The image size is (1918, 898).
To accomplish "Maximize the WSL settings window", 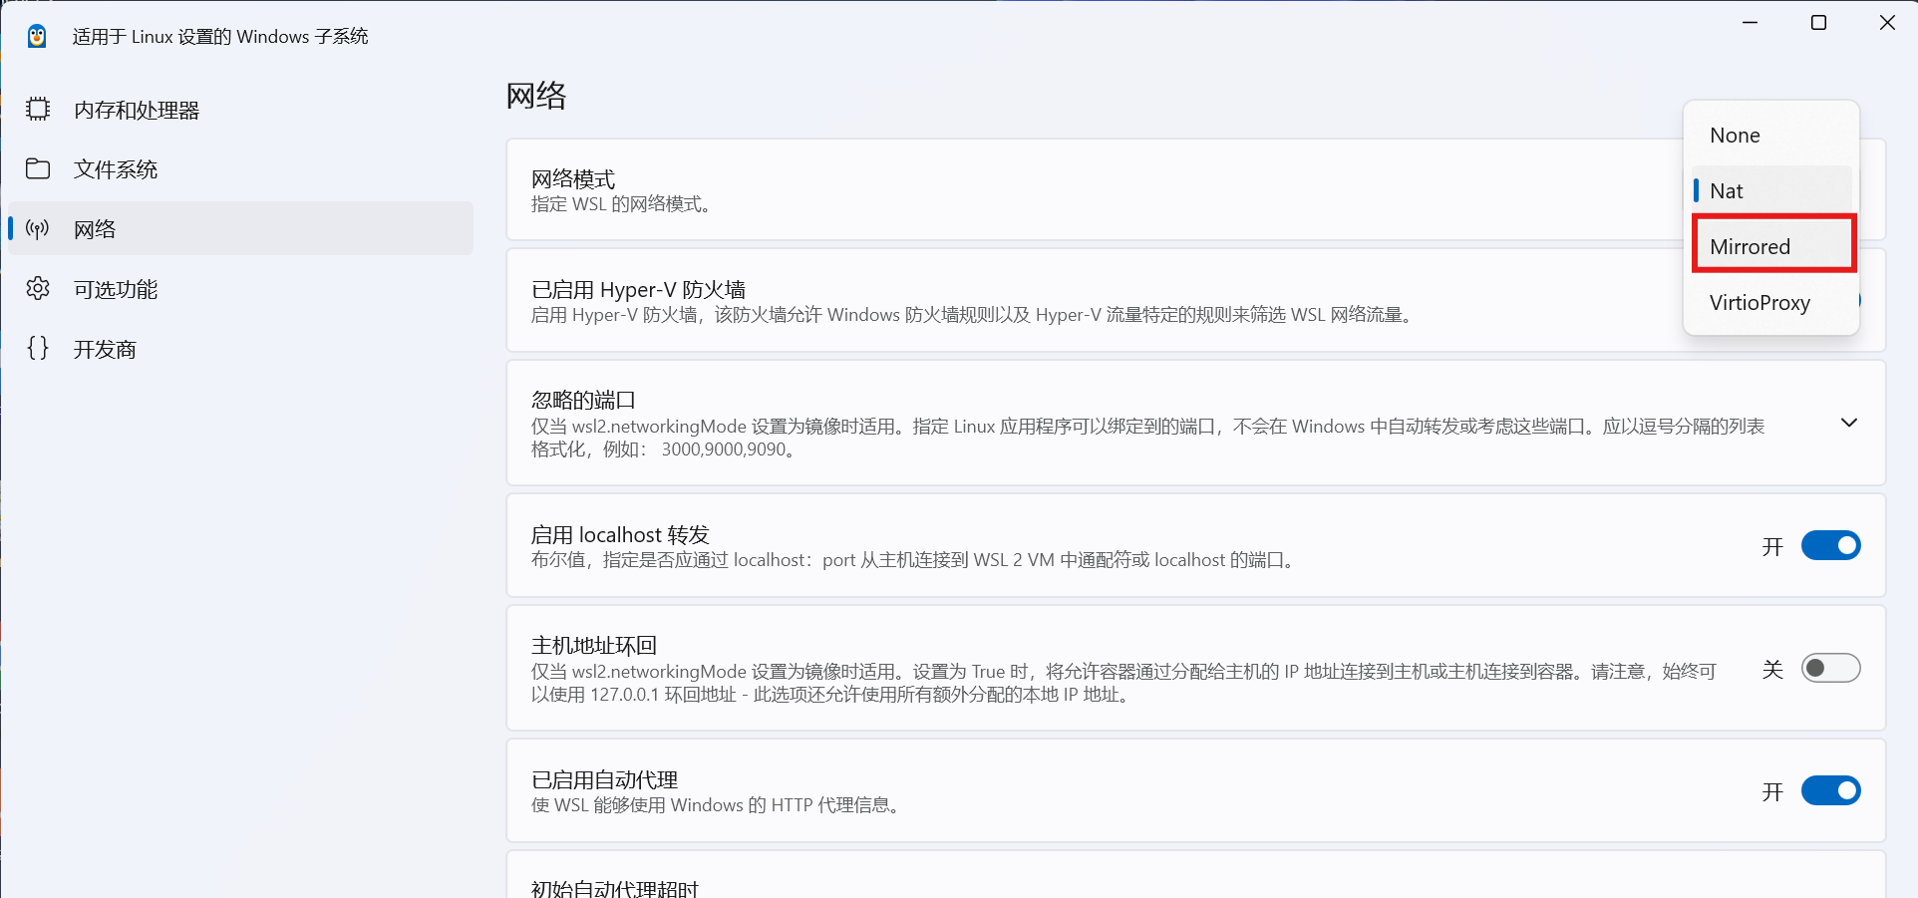I will click(x=1818, y=23).
